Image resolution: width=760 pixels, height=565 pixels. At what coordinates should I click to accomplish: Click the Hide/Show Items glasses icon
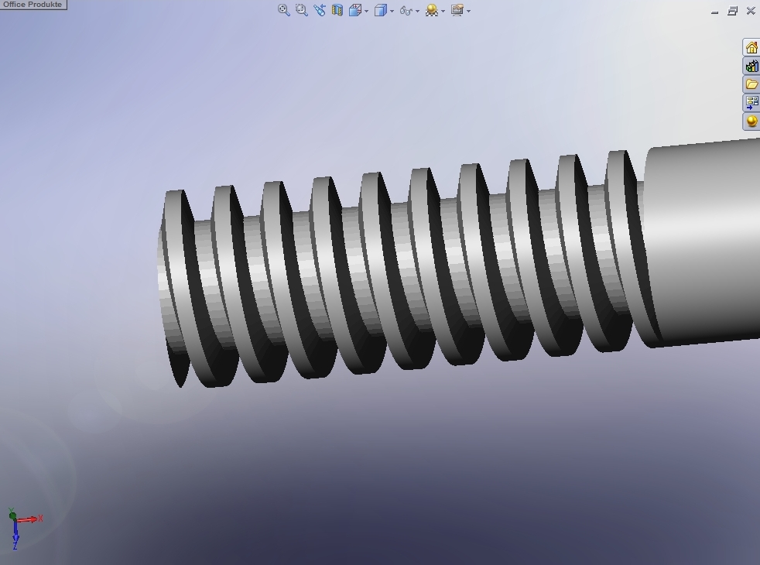[406, 11]
